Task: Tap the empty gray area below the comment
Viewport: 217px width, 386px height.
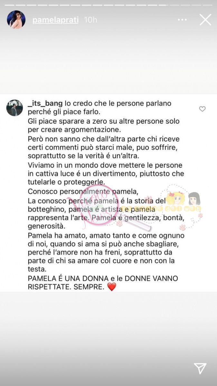Action: tap(108, 338)
